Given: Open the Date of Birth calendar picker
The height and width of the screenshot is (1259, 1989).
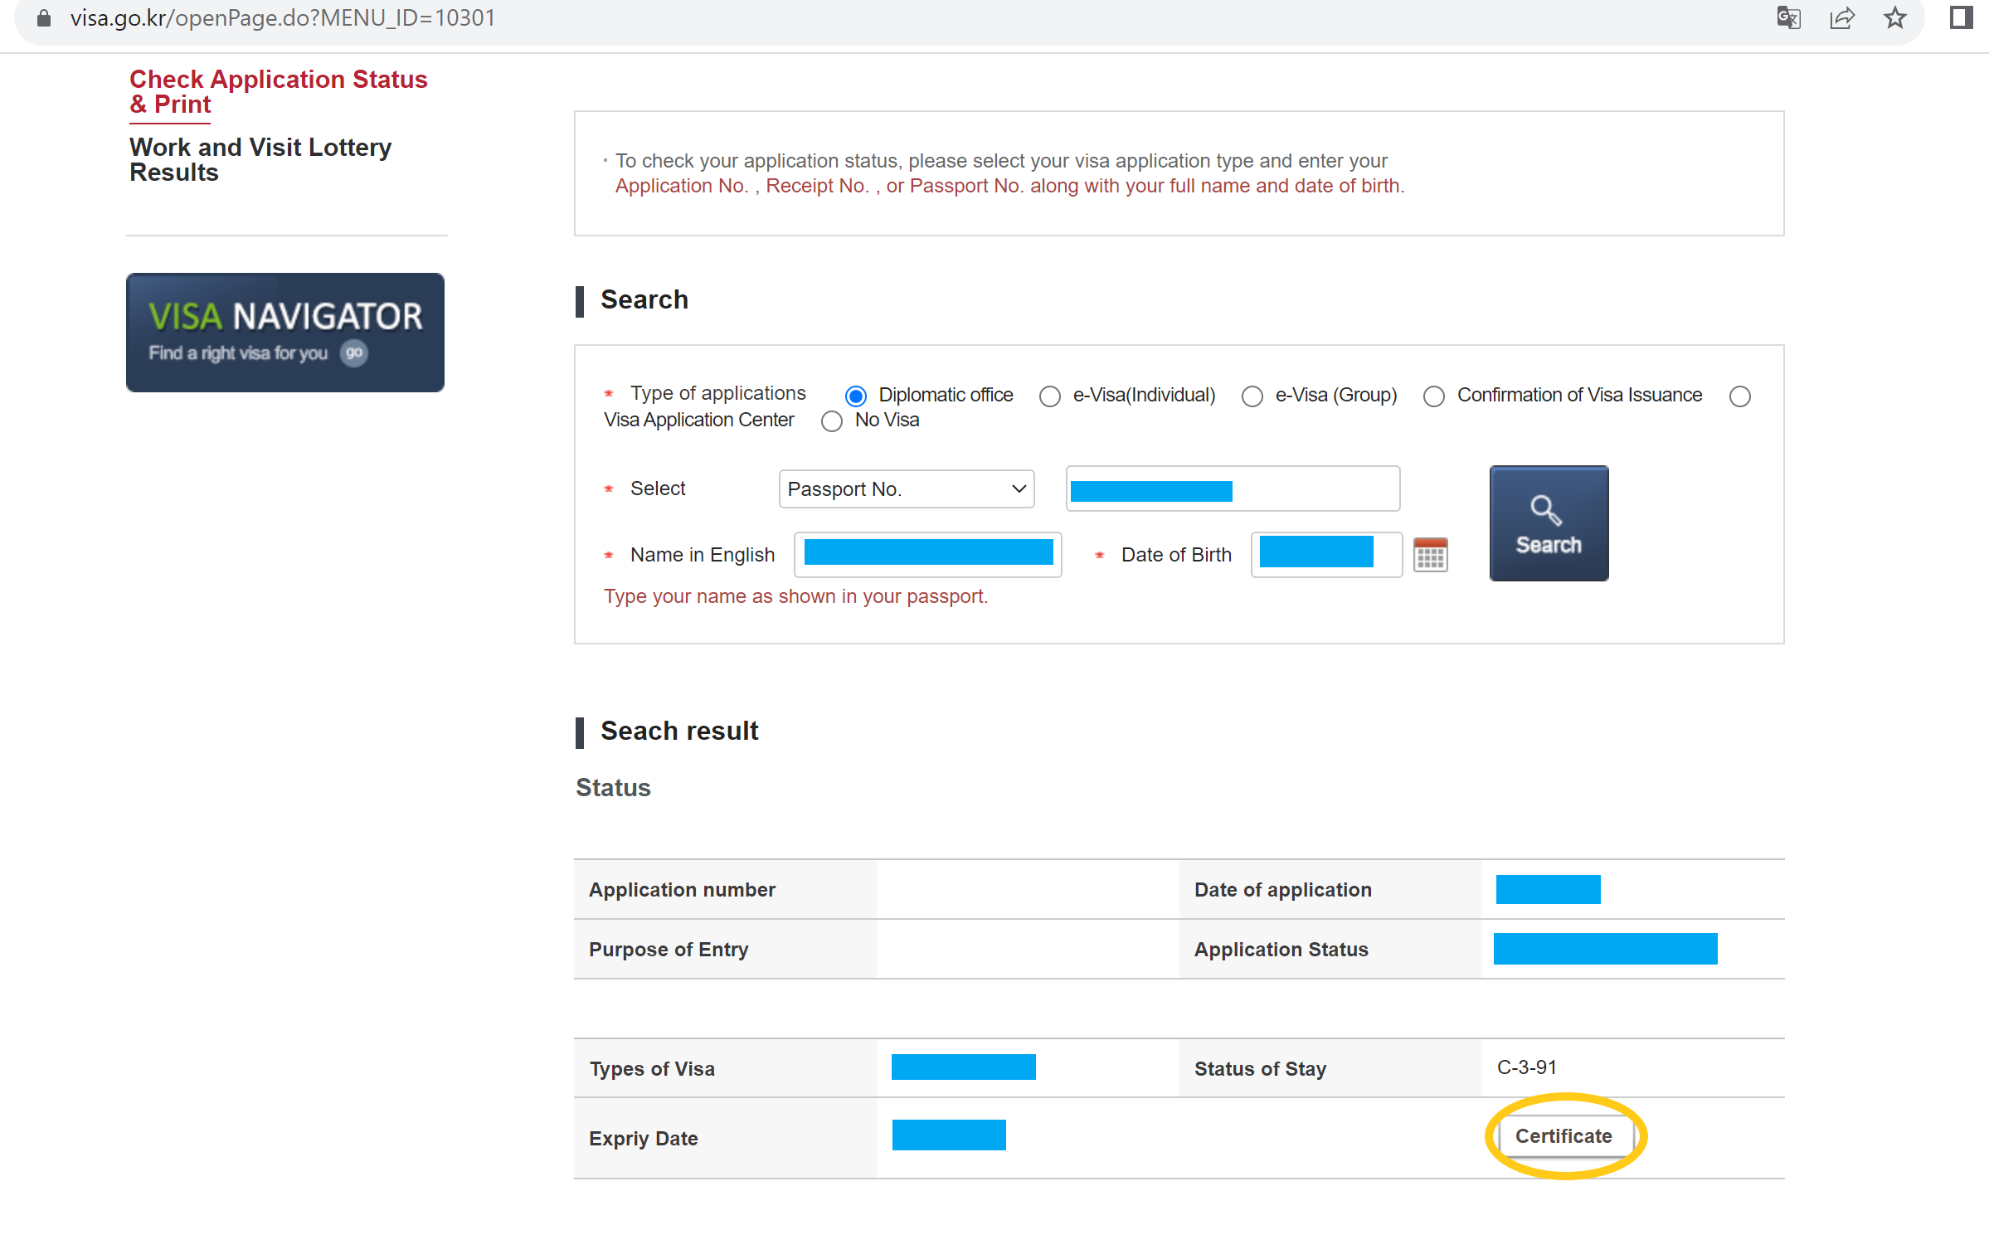Looking at the screenshot, I should [x=1430, y=555].
